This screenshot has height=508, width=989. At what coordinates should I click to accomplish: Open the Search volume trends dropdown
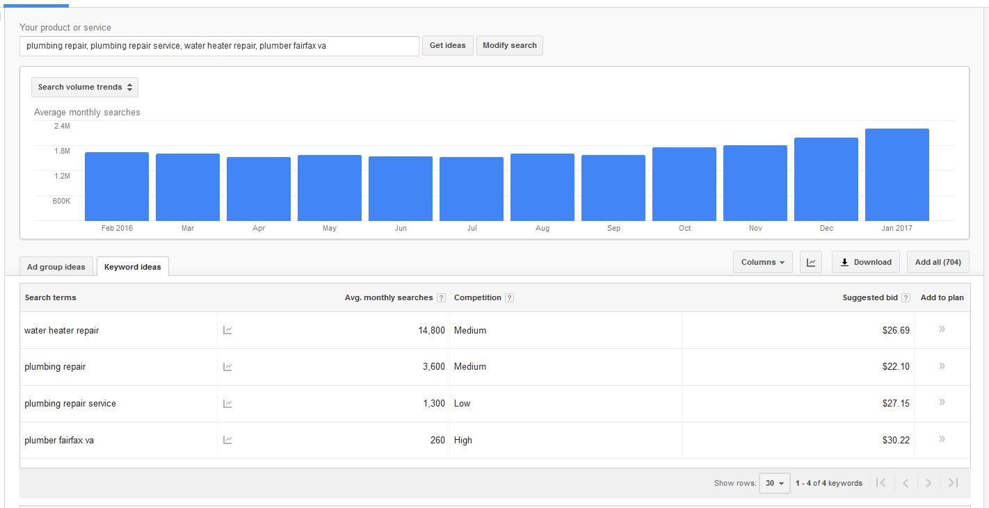[84, 87]
